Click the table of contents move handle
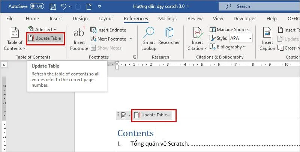This screenshot has width=300, height=152. click(118, 114)
